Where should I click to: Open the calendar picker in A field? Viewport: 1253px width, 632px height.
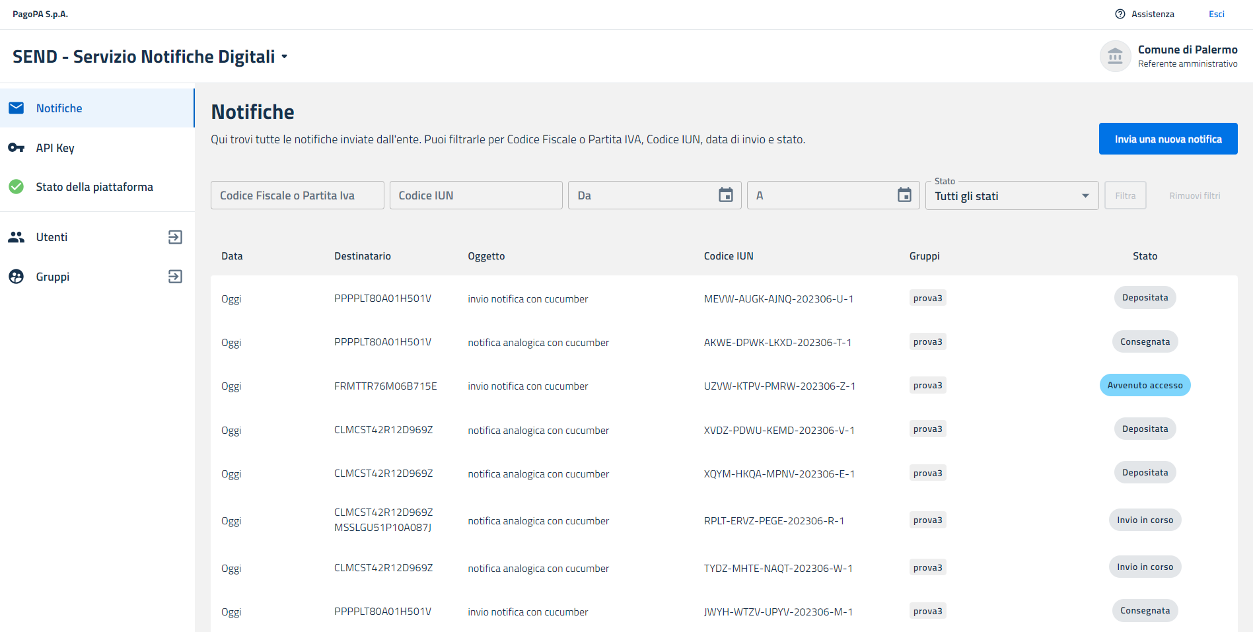[x=904, y=195]
